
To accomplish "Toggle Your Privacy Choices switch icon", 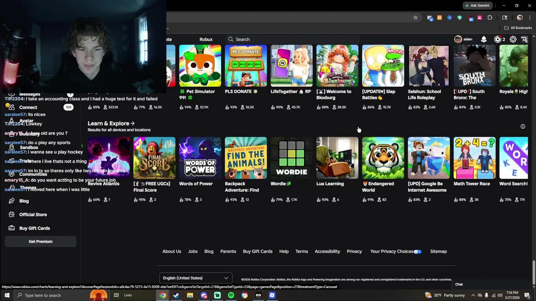I will 417,252.
